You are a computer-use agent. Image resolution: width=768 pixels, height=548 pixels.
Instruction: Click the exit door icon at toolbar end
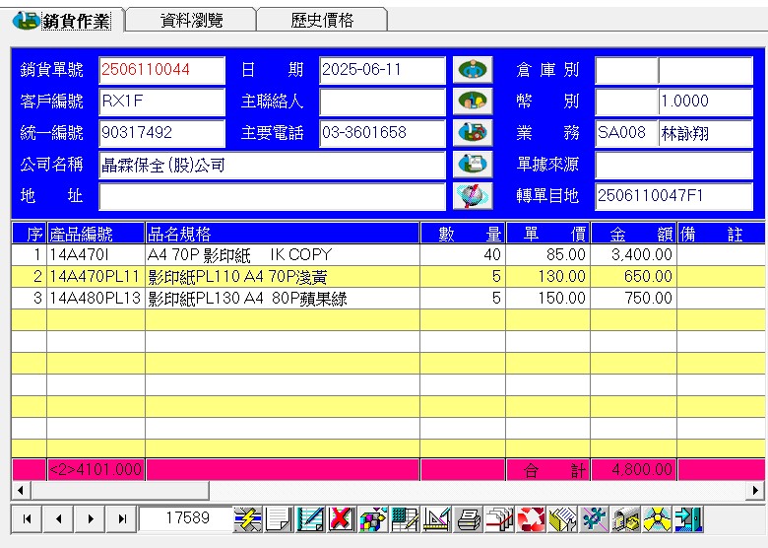(688, 519)
